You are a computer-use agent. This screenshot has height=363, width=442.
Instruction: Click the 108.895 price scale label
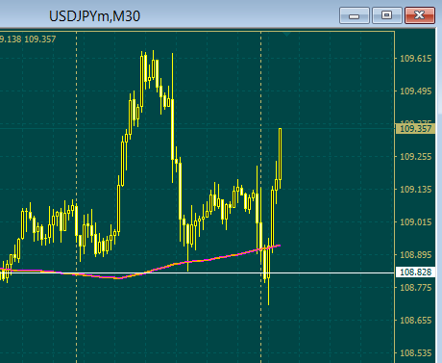[416, 255]
